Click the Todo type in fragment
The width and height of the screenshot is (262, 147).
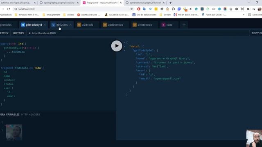[x=38, y=68]
